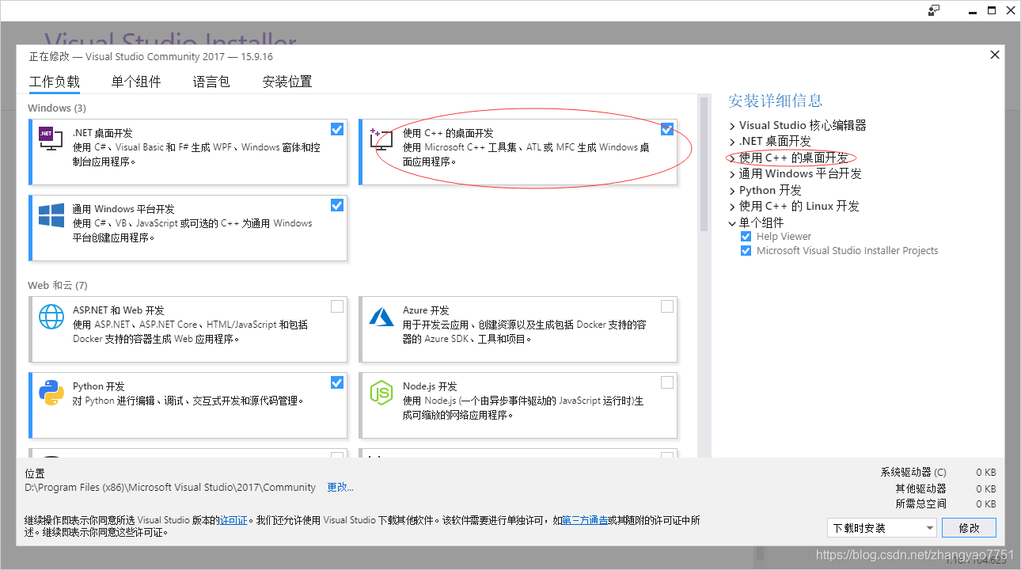The height and width of the screenshot is (570, 1021).
Task: Click the 安装详细信息 heading
Action: pos(776,101)
